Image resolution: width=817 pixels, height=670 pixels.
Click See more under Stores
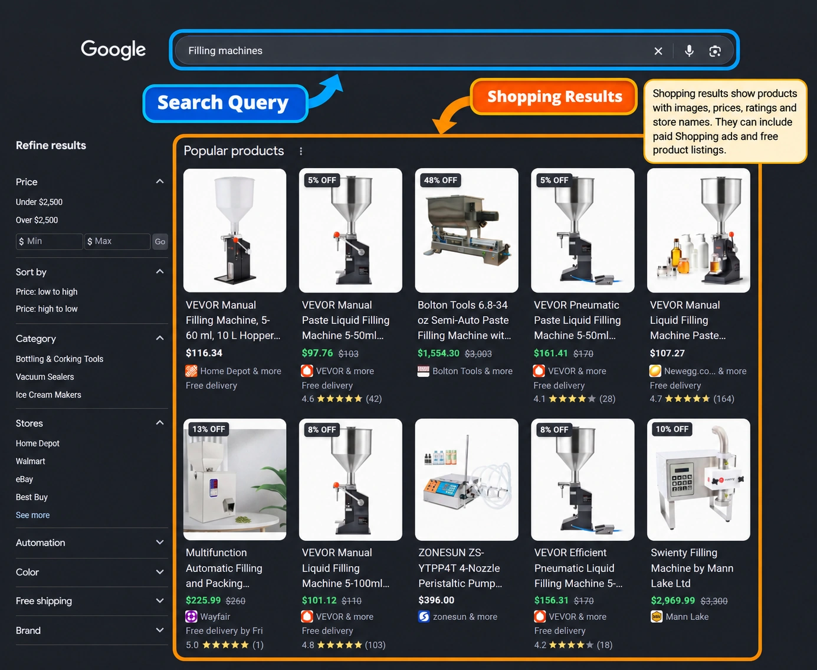click(x=32, y=515)
